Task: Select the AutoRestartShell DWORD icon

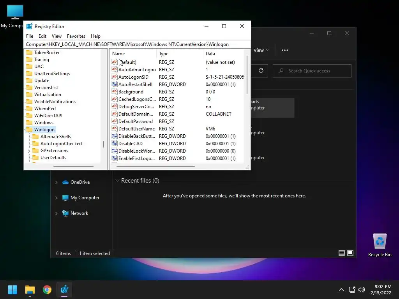Action: [115, 84]
